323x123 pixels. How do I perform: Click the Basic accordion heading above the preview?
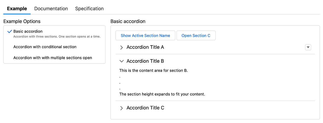[x=128, y=21]
